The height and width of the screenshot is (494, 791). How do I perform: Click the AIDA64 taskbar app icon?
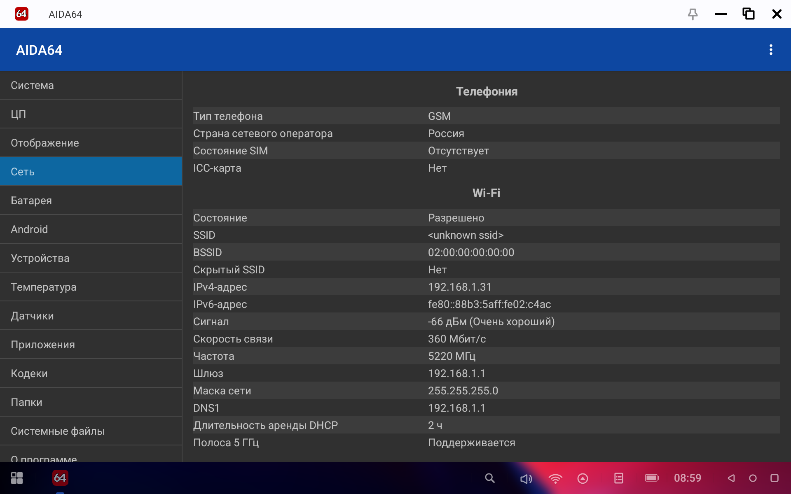[x=60, y=478]
